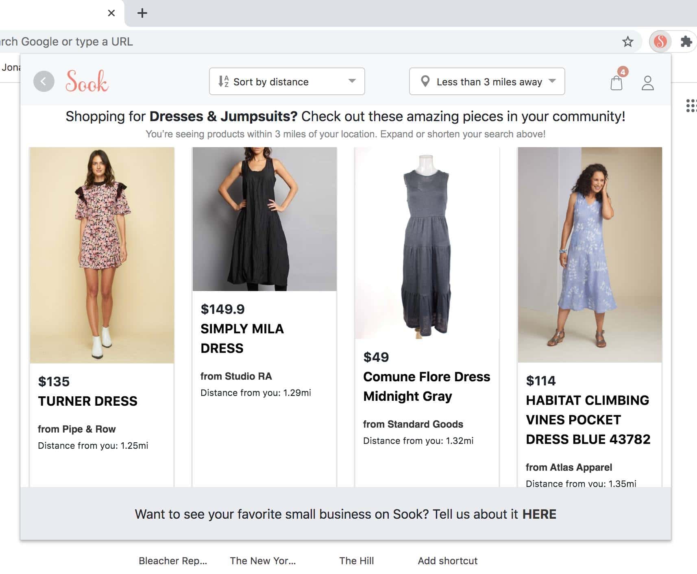
Task: Open a new browser tab with plus button
Action: coord(142,13)
